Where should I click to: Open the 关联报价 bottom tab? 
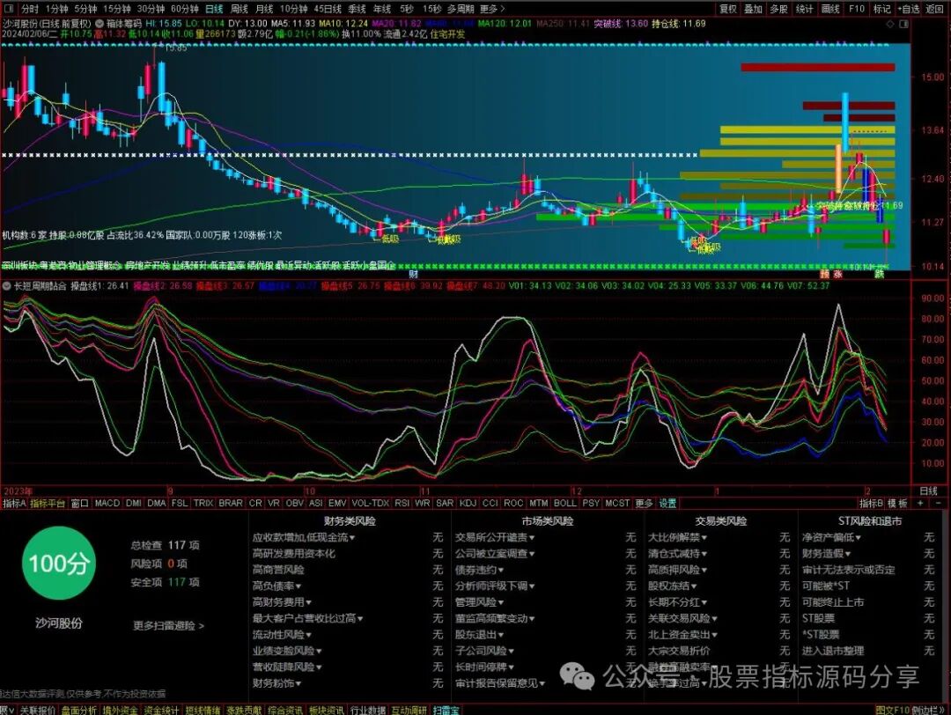pyautogui.click(x=37, y=710)
